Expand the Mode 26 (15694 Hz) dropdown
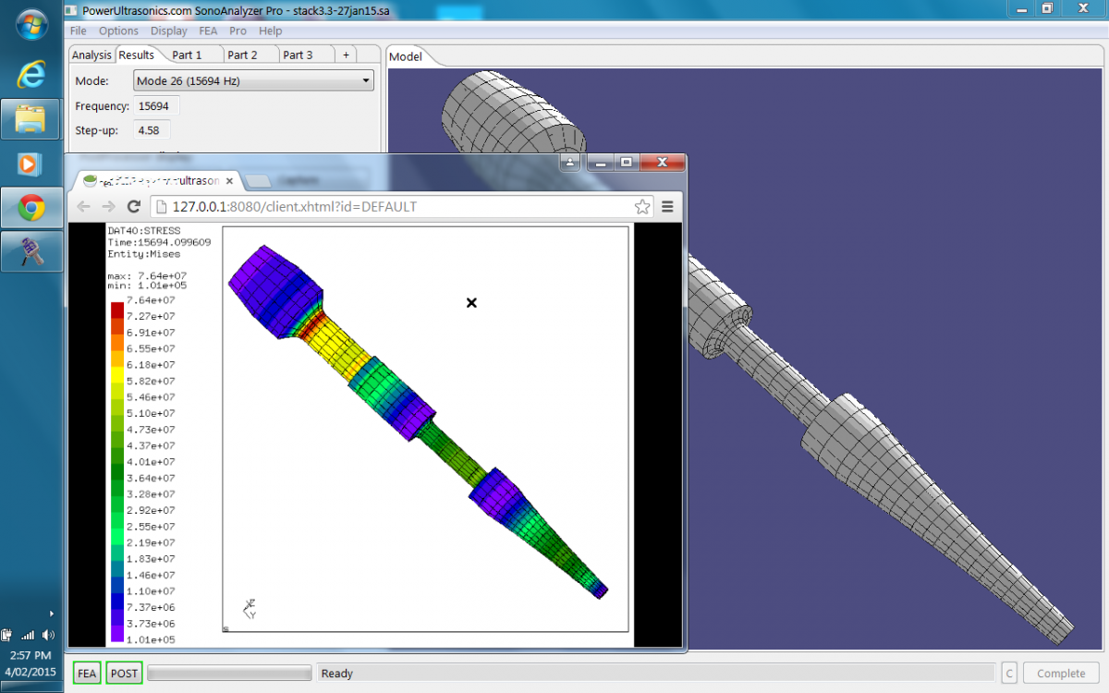The image size is (1109, 693). [253, 80]
